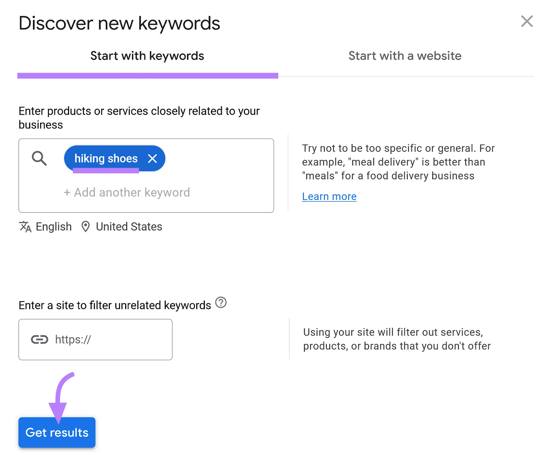Image resolution: width=549 pixels, height=460 pixels.
Task: Click the location pin icon
Action: tap(85, 227)
